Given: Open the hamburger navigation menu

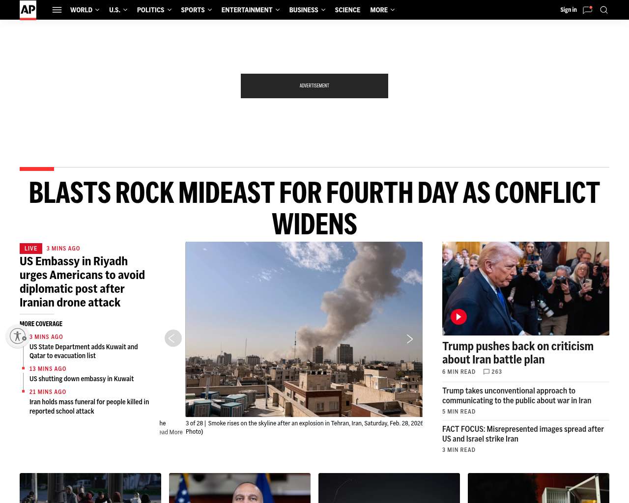Looking at the screenshot, I should (57, 10).
